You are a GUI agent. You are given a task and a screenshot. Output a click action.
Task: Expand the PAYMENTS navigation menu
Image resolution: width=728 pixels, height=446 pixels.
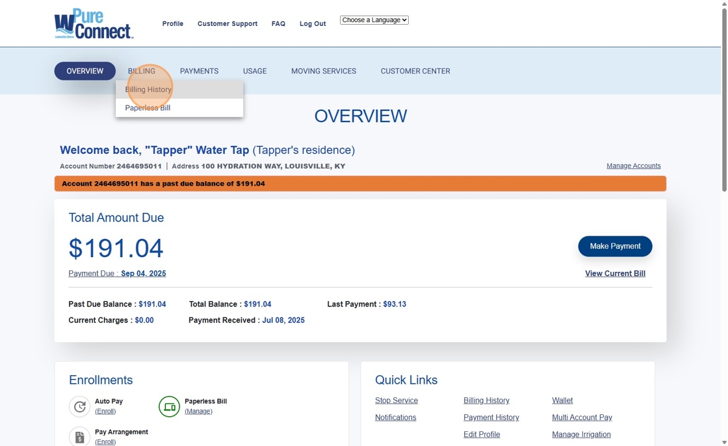(x=200, y=71)
